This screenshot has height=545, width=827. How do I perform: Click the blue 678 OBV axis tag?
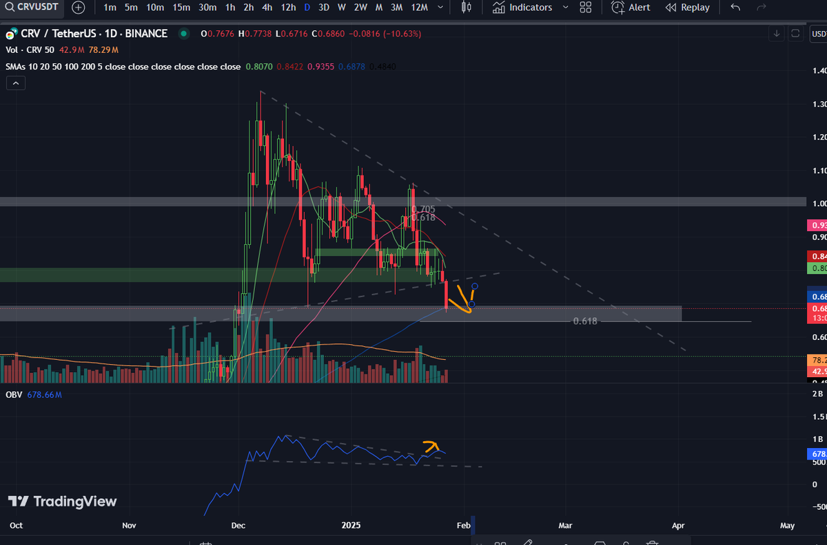coord(816,454)
